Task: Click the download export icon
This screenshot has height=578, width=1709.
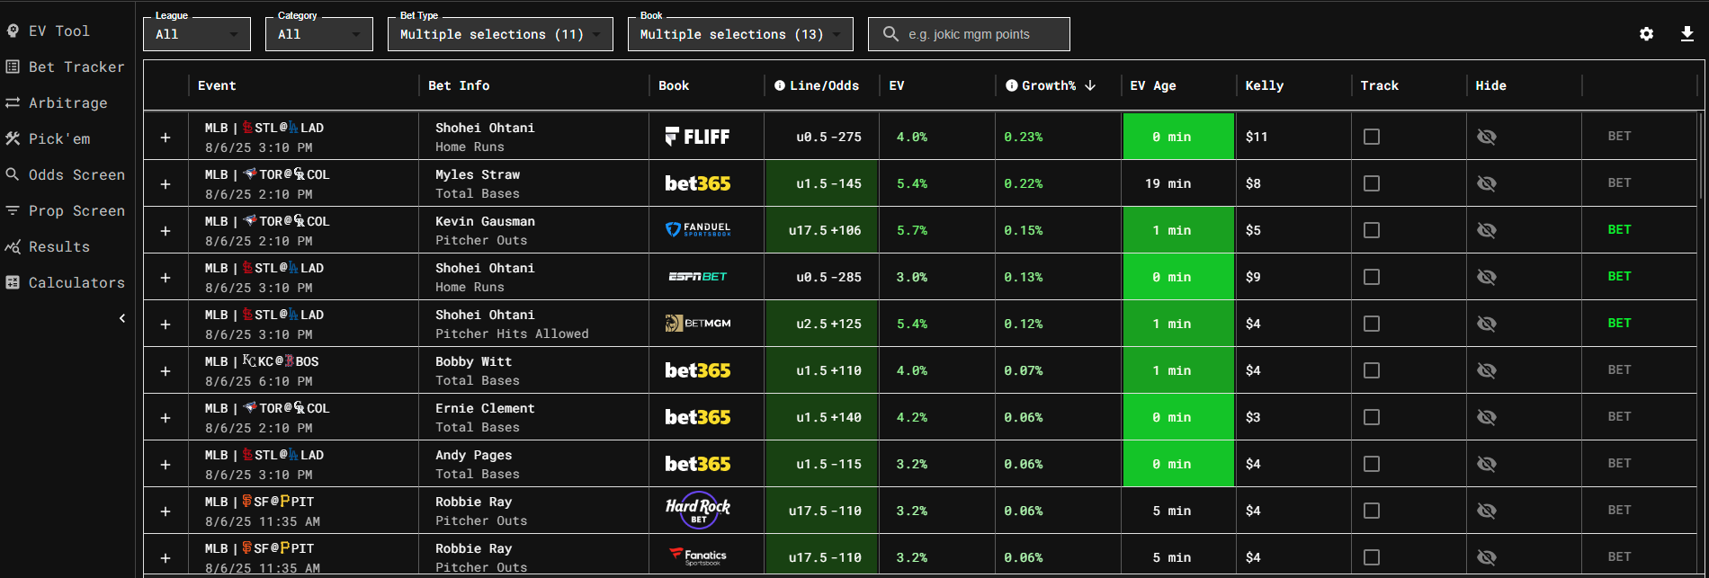Action: pos(1687,34)
